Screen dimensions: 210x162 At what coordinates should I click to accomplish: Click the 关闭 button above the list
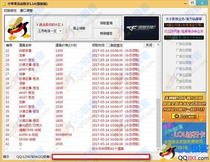coord(149,45)
